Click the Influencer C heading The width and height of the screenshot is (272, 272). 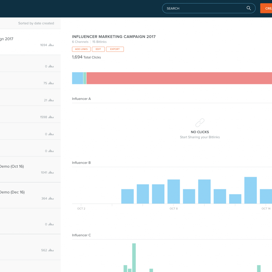click(x=81, y=235)
